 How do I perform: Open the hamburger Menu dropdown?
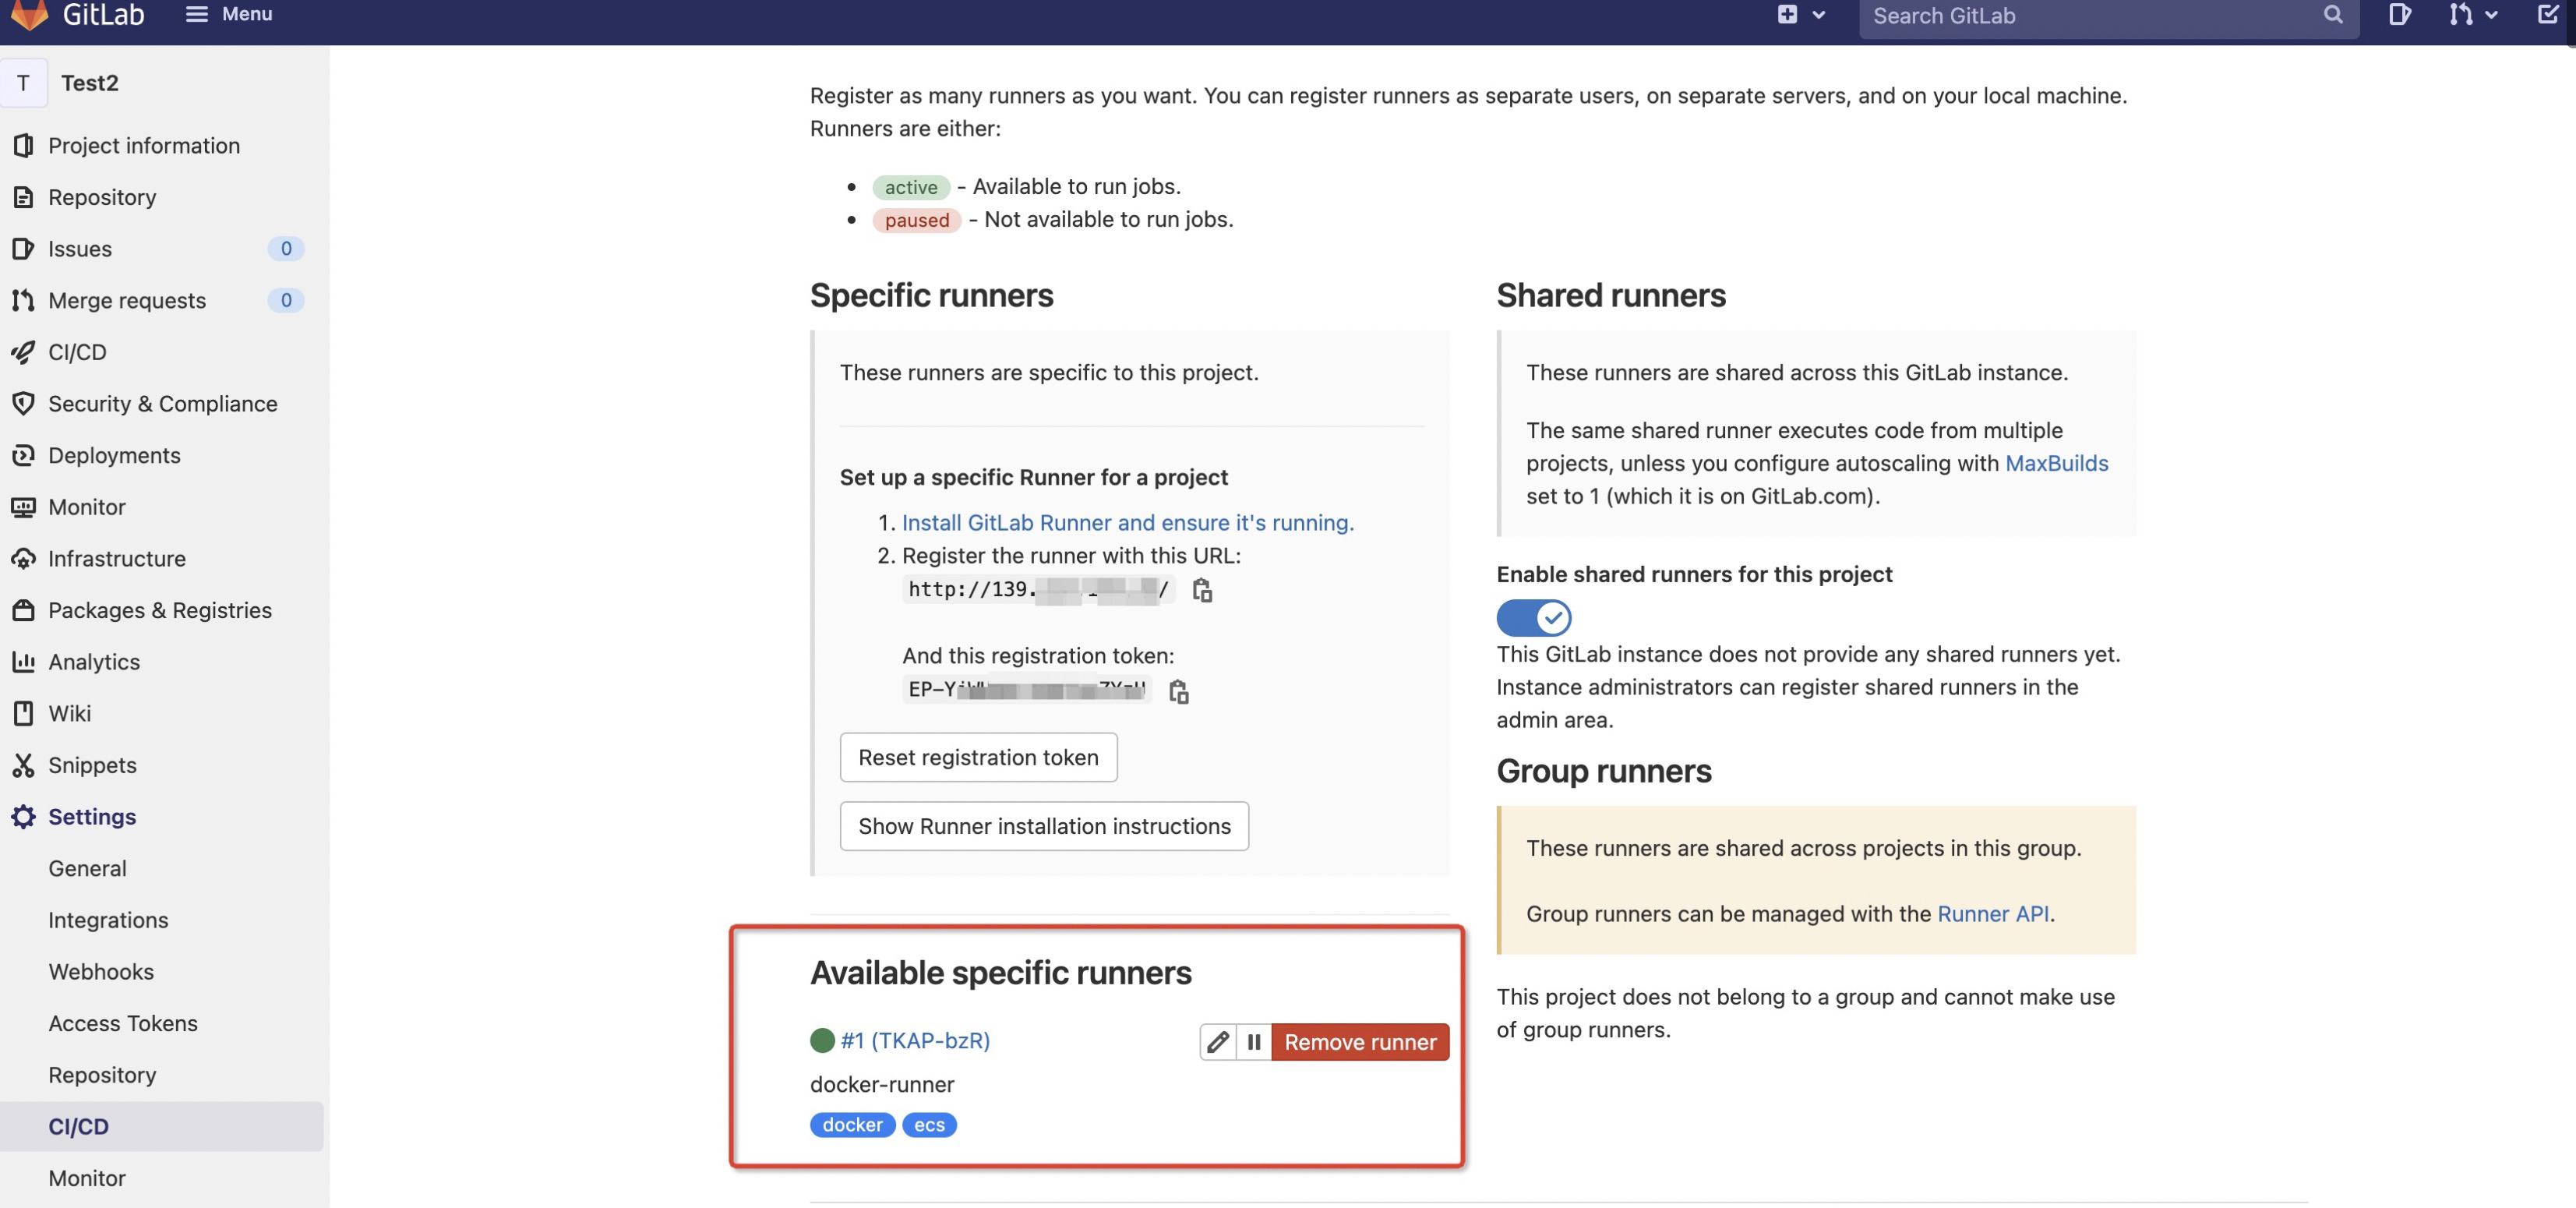pyautogui.click(x=229, y=14)
